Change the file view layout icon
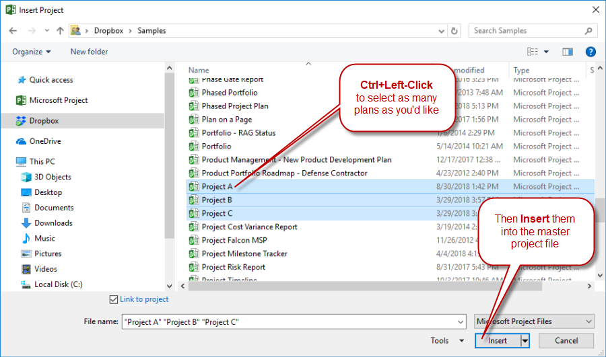 [x=532, y=52]
